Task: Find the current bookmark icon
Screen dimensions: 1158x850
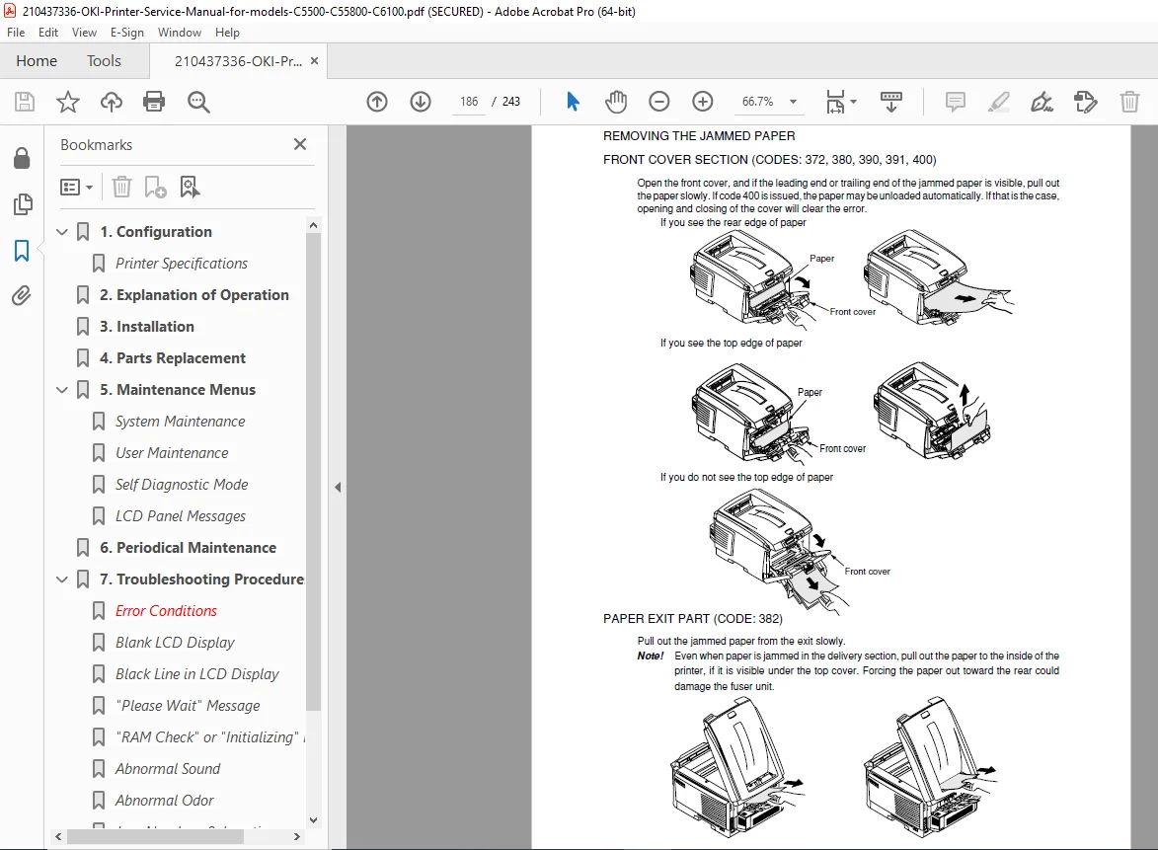Action: (190, 187)
